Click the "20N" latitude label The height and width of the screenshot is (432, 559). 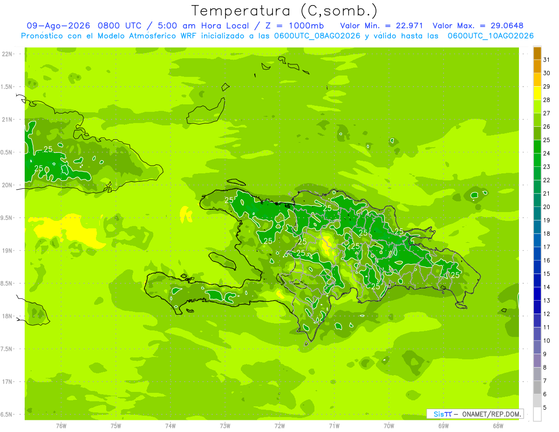(7, 185)
